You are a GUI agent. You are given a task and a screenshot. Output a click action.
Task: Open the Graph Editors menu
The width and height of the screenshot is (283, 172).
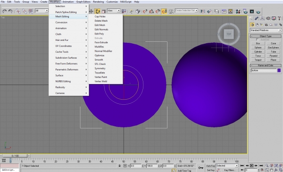pos(83,2)
